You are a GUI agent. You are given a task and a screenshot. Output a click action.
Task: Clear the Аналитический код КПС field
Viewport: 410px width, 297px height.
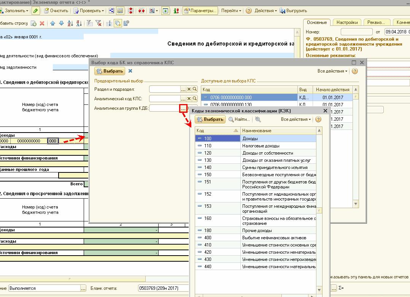click(189, 98)
